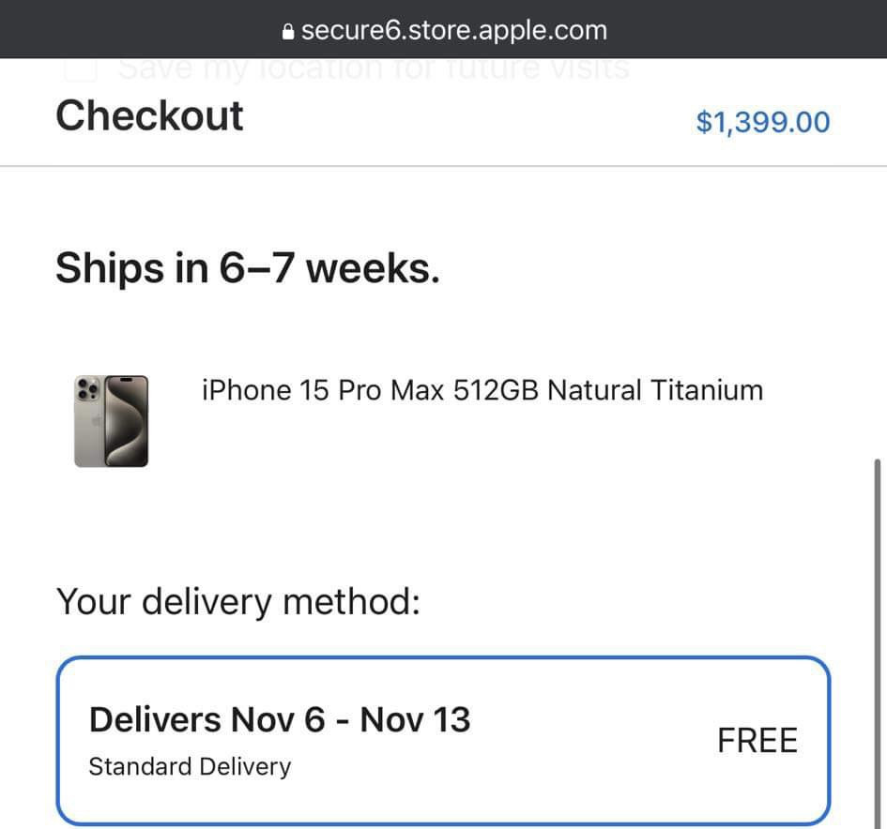Click the triple camera module on iPhone image
The height and width of the screenshot is (829, 887).
point(88,389)
